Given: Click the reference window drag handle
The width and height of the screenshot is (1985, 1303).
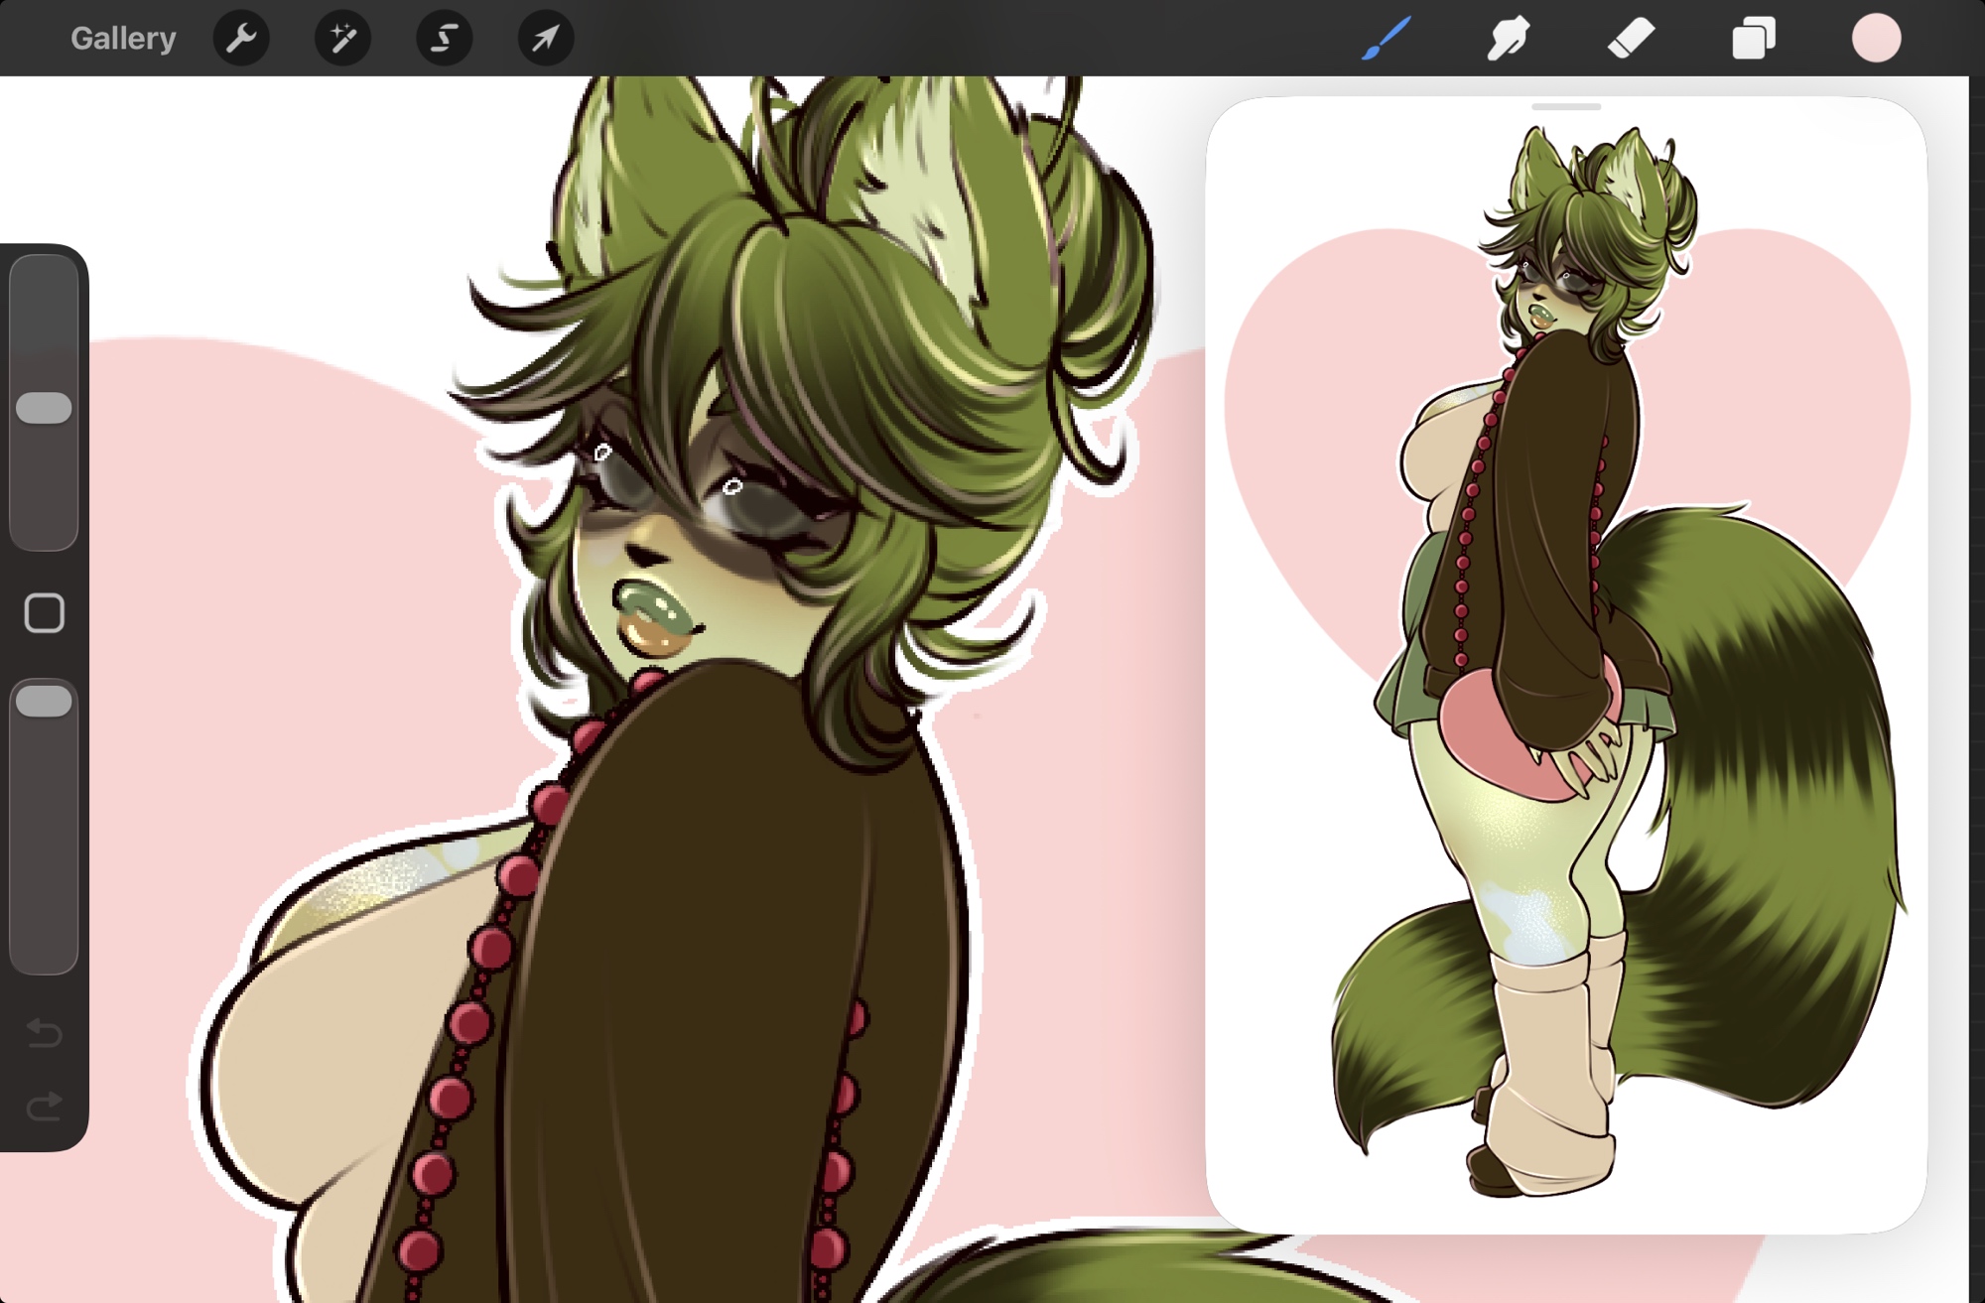Looking at the screenshot, I should [1565, 106].
